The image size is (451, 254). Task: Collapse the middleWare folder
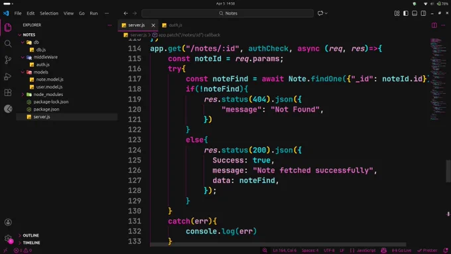23,57
